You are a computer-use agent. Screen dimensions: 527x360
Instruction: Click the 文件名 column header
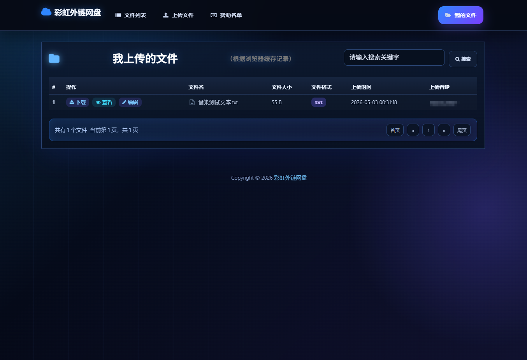tap(196, 87)
